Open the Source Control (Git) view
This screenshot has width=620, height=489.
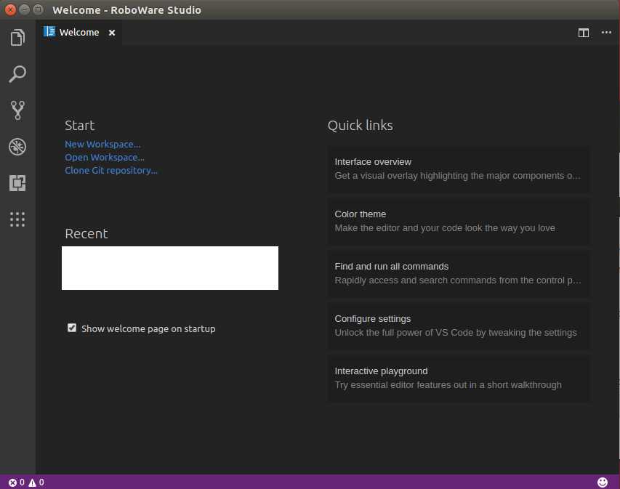(x=17, y=110)
